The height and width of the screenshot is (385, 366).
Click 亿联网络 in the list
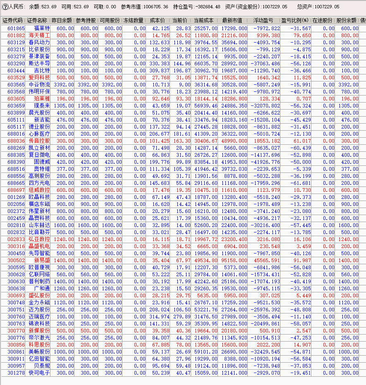(x=39, y=275)
